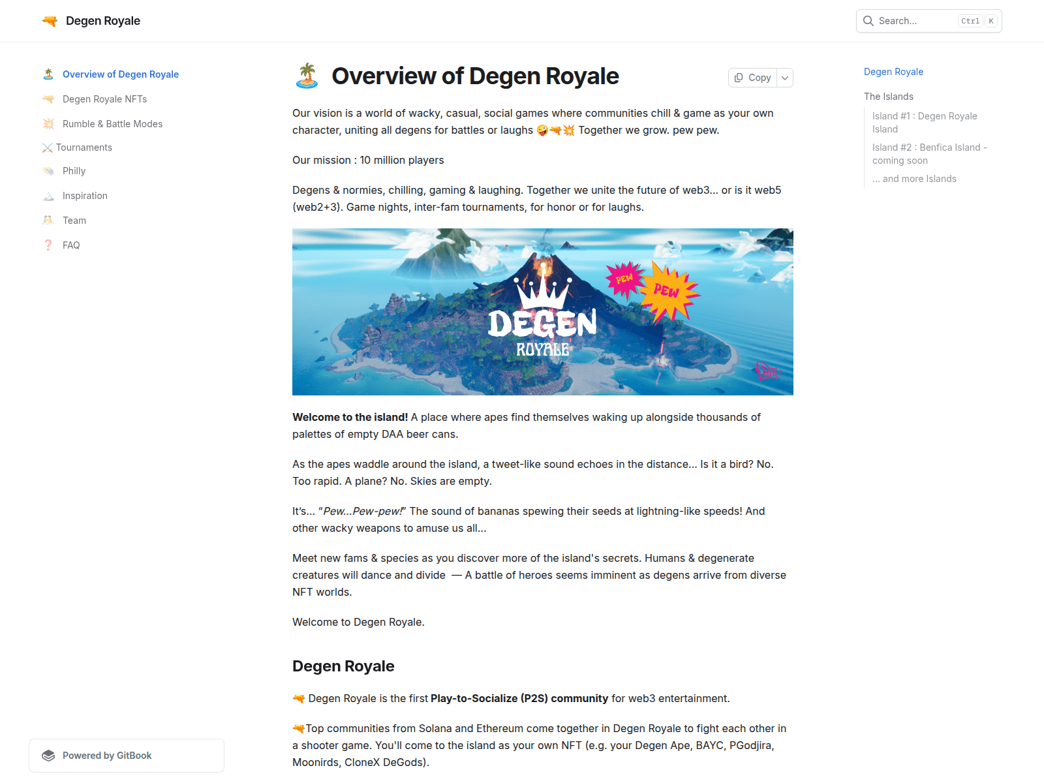Viewport: 1044px width, 783px height.
Task: Click the large palm island title emoji
Action: tap(307, 76)
